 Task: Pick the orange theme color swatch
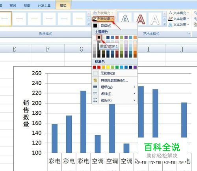(x=135, y=37)
